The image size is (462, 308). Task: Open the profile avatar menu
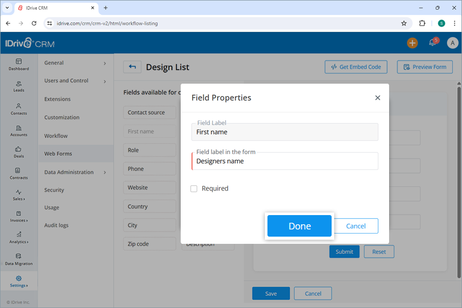point(452,43)
